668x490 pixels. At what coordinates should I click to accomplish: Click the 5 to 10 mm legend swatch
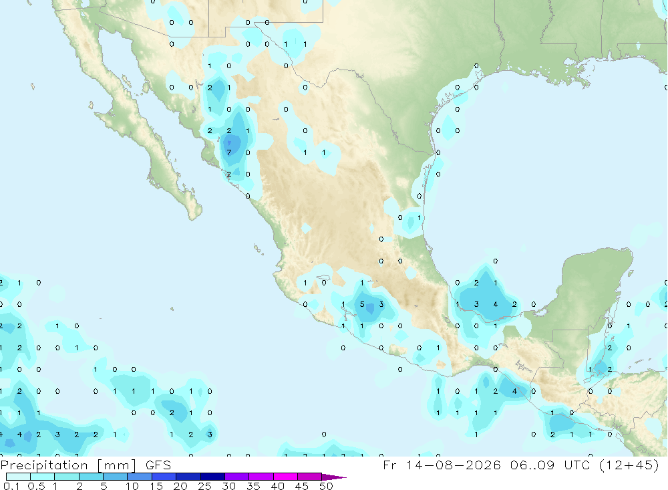116,477
